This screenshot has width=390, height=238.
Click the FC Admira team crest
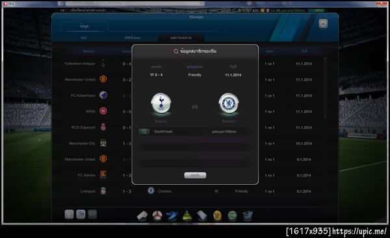tap(103, 174)
